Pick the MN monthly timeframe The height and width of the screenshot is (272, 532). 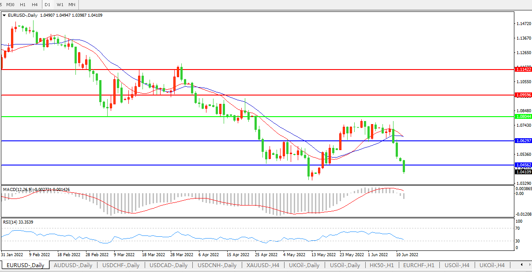[71, 4]
